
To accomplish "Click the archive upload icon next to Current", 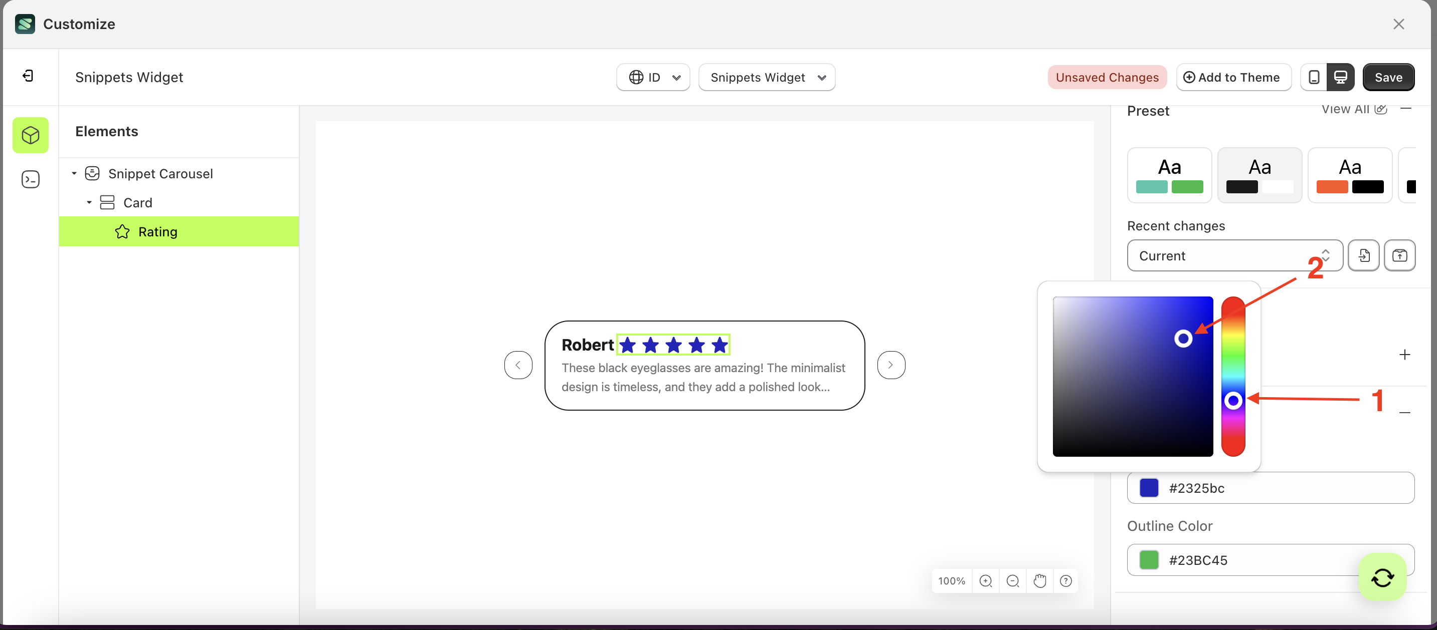I will pyautogui.click(x=1400, y=256).
